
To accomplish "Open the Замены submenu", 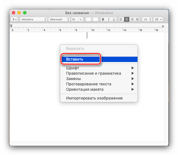I will (99, 79).
